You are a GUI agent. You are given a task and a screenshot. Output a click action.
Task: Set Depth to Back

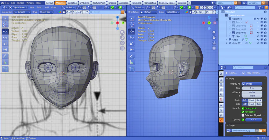coord(259,100)
